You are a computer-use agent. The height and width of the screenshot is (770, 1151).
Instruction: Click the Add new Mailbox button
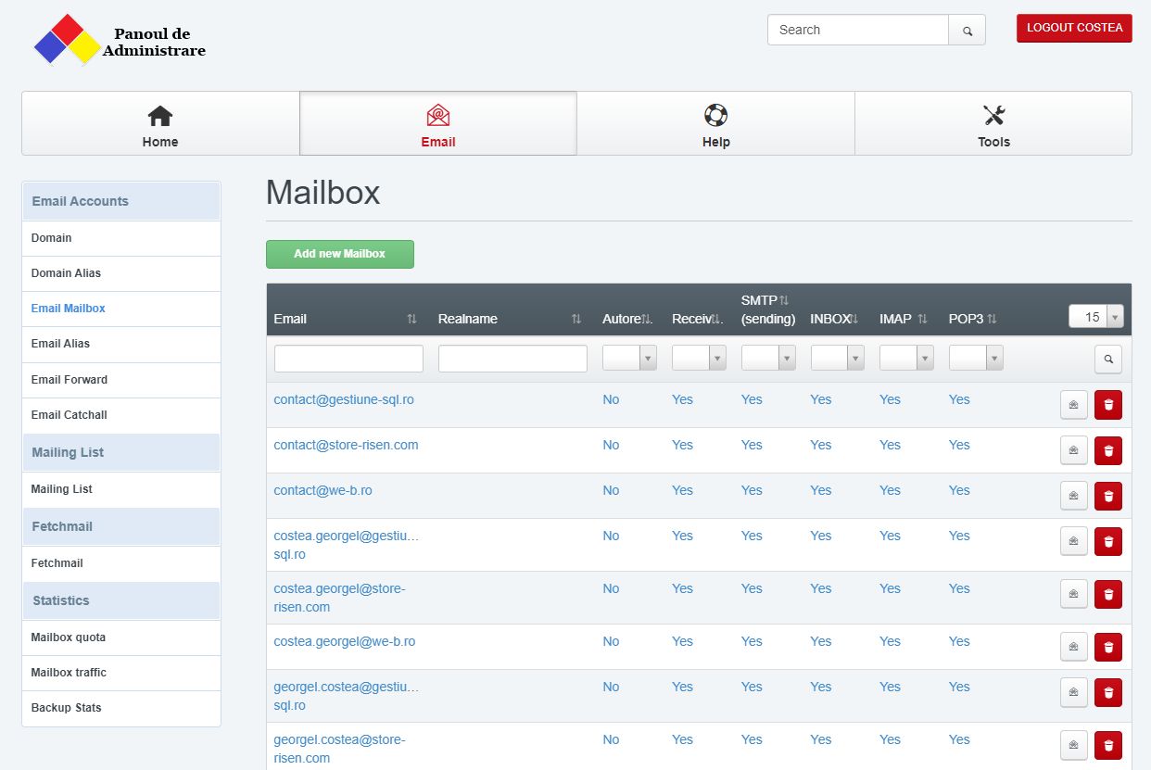(339, 254)
